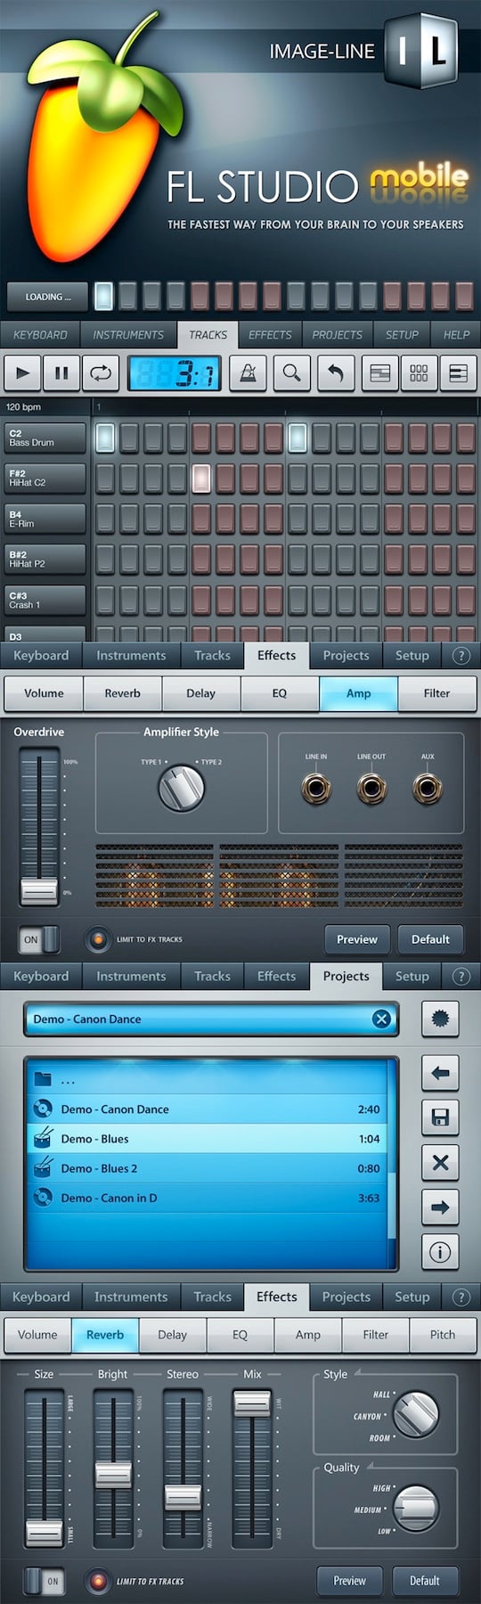Select the Filter tab next to Amp
Image resolution: width=481 pixels, height=1604 pixels.
(x=436, y=693)
